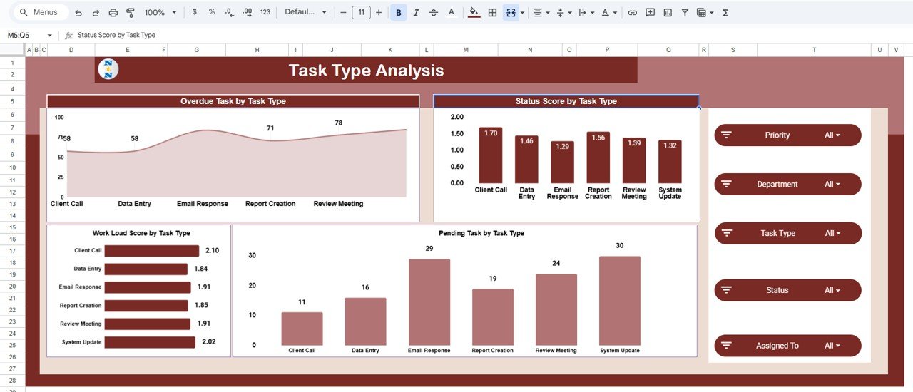Toggle Italic formatting
913x392 pixels.
tap(416, 13)
